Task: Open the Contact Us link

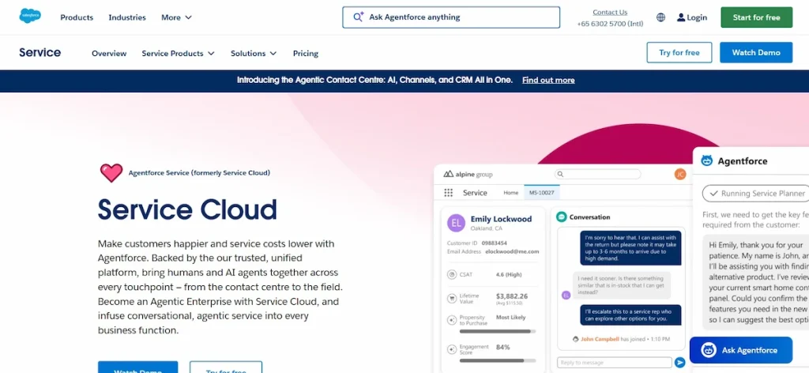Action: pyautogui.click(x=610, y=12)
